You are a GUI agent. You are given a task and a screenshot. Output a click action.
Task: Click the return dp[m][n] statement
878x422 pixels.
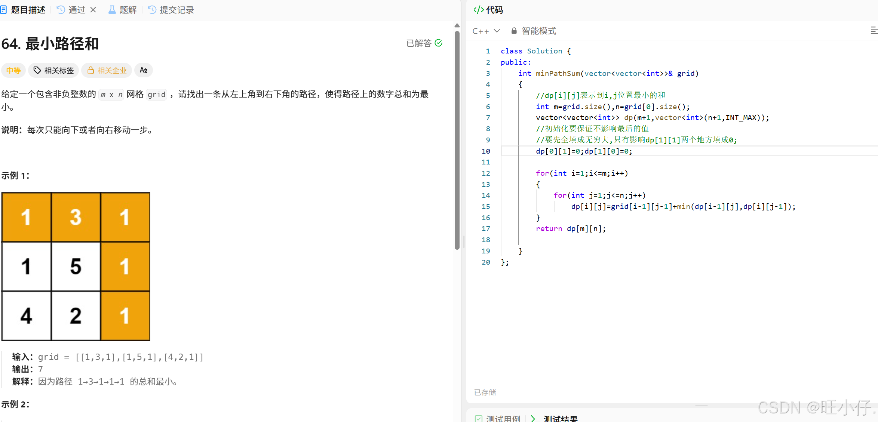pyautogui.click(x=571, y=229)
